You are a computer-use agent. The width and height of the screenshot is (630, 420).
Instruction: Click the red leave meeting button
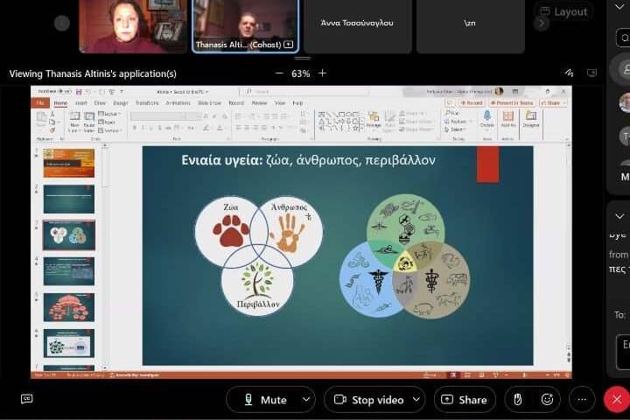tap(617, 399)
